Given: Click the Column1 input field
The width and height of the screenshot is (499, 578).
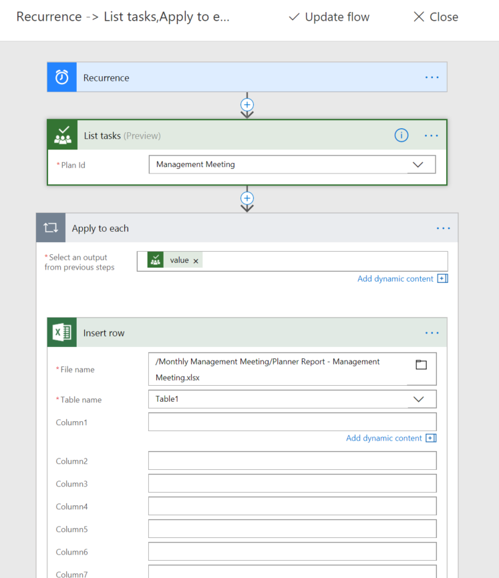Looking at the screenshot, I should 292,422.
